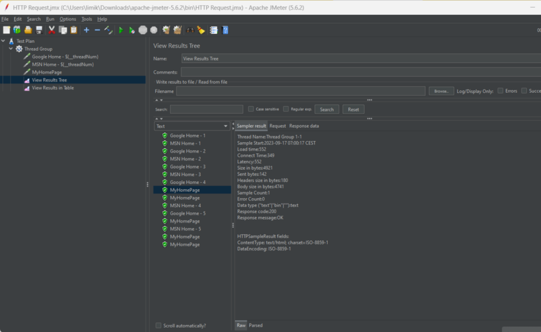Click the Cut scissors icon

(52, 30)
